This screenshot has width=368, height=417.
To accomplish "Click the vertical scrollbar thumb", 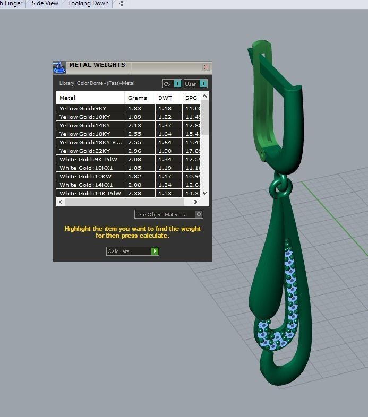I will tap(205, 118).
